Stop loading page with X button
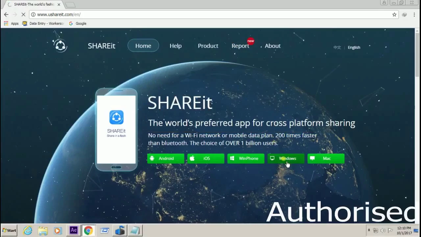The image size is (421, 237). [x=23, y=14]
